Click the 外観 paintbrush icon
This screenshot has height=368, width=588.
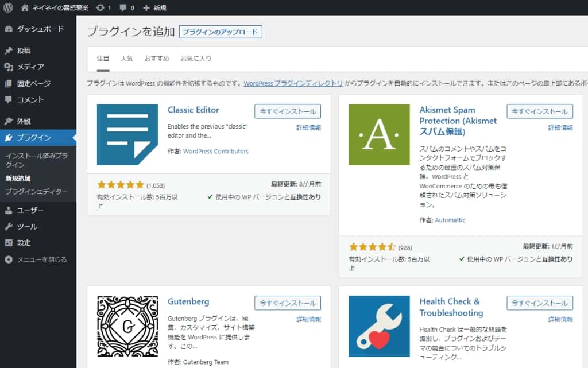[x=9, y=121]
